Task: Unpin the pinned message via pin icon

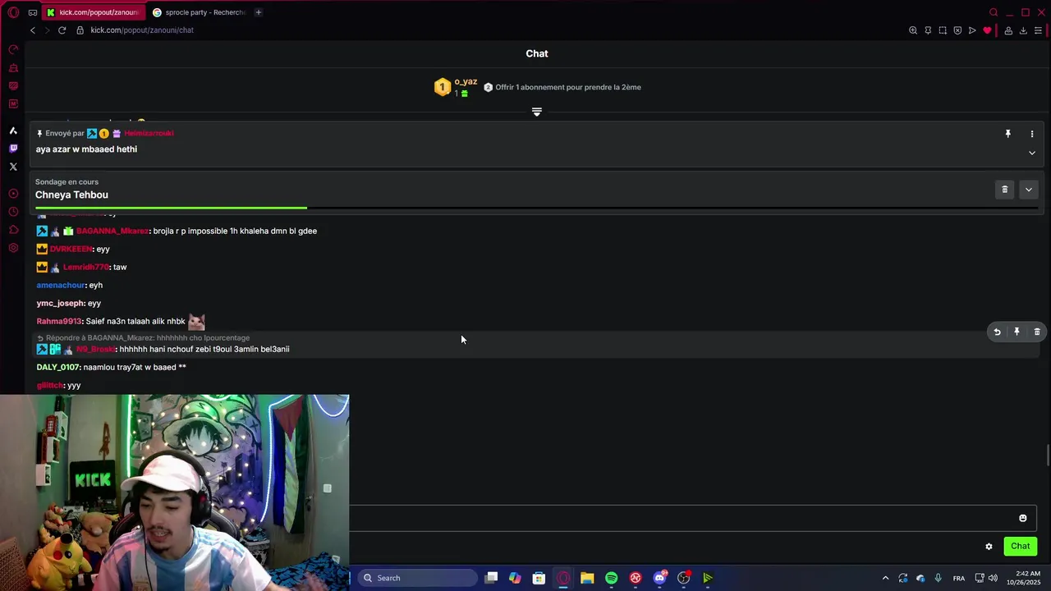Action: click(1008, 134)
